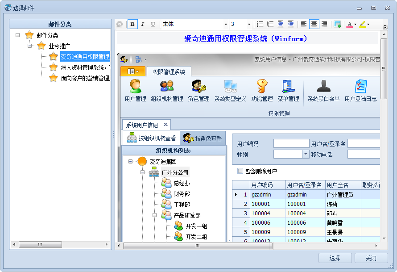Click the 关闭 button
Viewport: 397px width, 272px height.
click(x=371, y=258)
